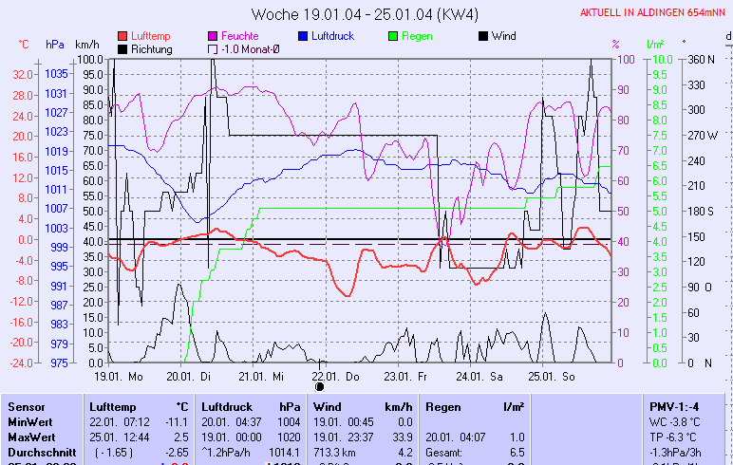The height and width of the screenshot is (465, 733).
Task: Click the red Lufttemp legend square
Action: (122, 36)
